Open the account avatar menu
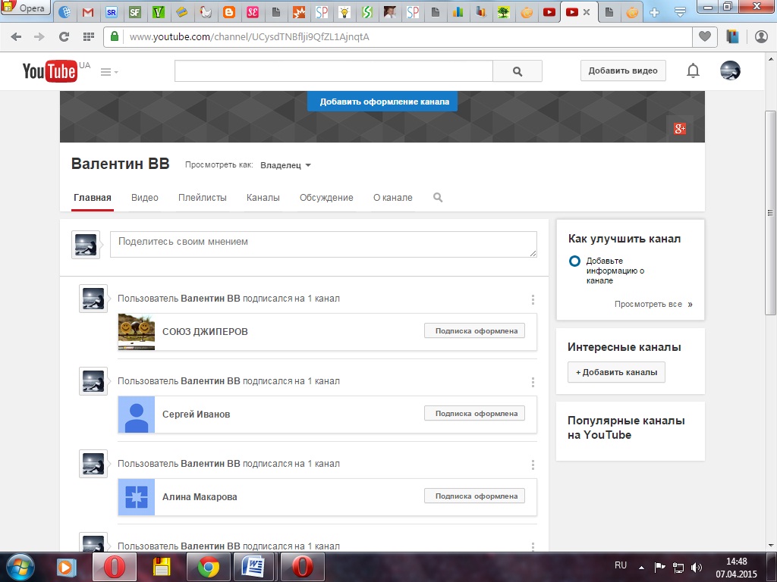This screenshot has height=582, width=777. pyautogui.click(x=730, y=70)
